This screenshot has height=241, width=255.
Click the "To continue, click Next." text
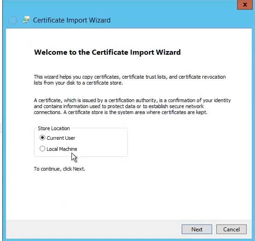pos(59,169)
